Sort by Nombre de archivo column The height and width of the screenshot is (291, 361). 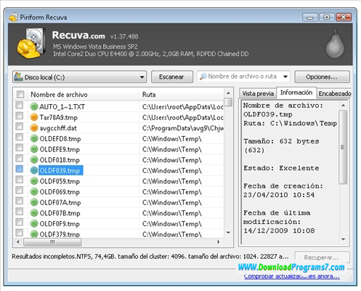tap(84, 95)
